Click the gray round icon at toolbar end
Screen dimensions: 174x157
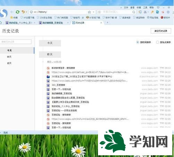168,12
